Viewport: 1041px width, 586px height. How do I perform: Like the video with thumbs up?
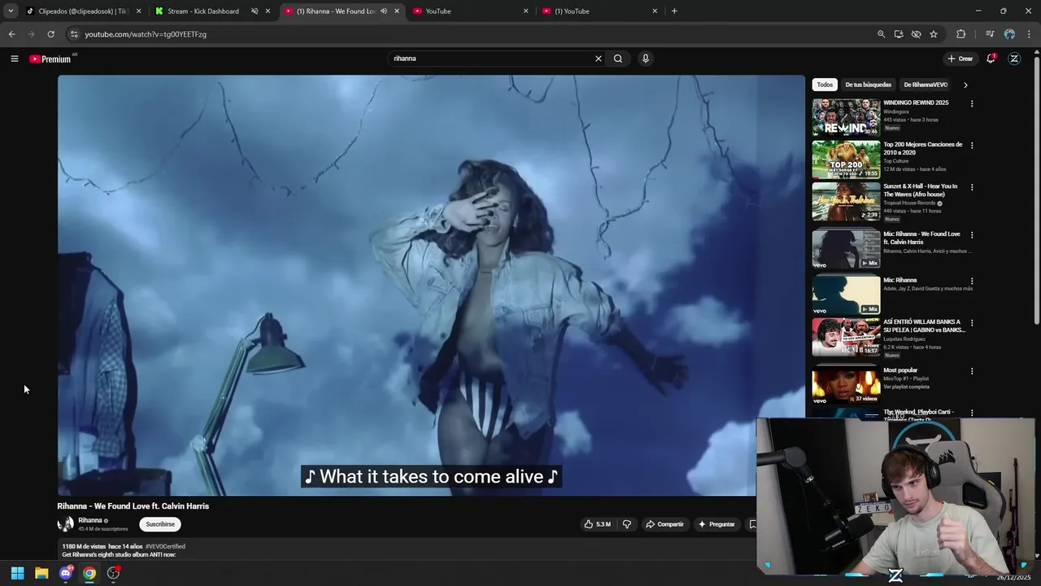click(x=597, y=524)
